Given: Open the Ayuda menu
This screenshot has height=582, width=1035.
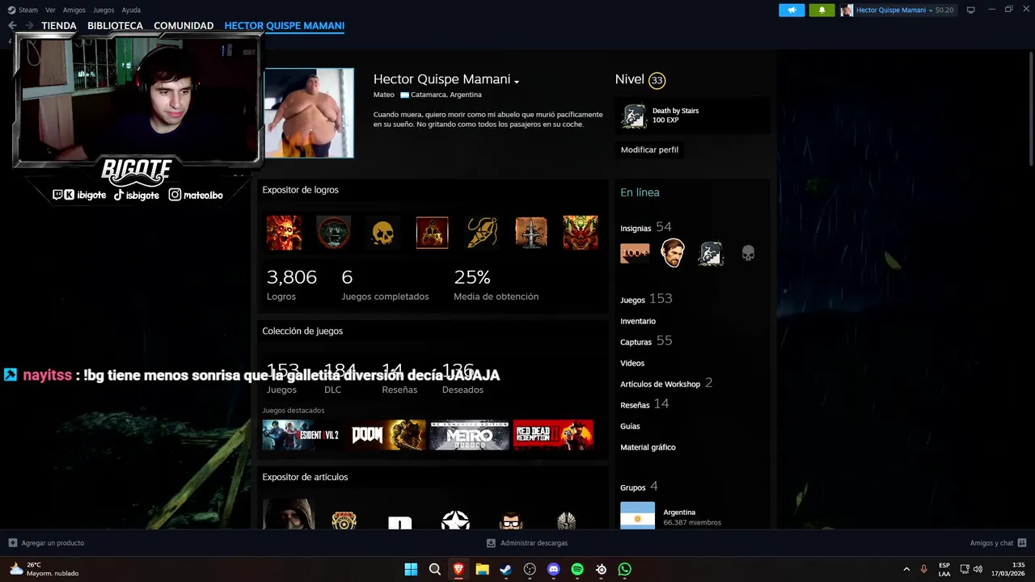Looking at the screenshot, I should 131,10.
